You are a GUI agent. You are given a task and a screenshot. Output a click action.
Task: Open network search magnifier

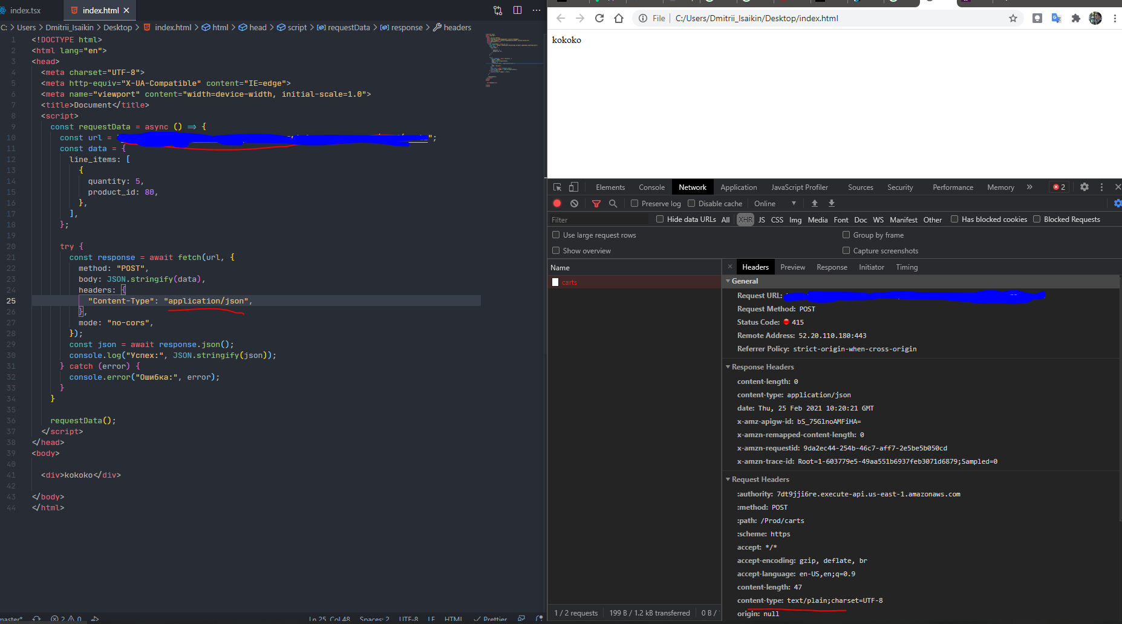pos(613,204)
